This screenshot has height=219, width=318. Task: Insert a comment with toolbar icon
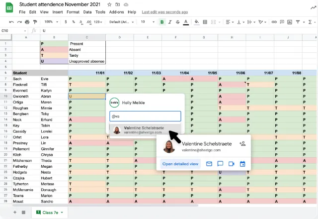tap(282, 22)
